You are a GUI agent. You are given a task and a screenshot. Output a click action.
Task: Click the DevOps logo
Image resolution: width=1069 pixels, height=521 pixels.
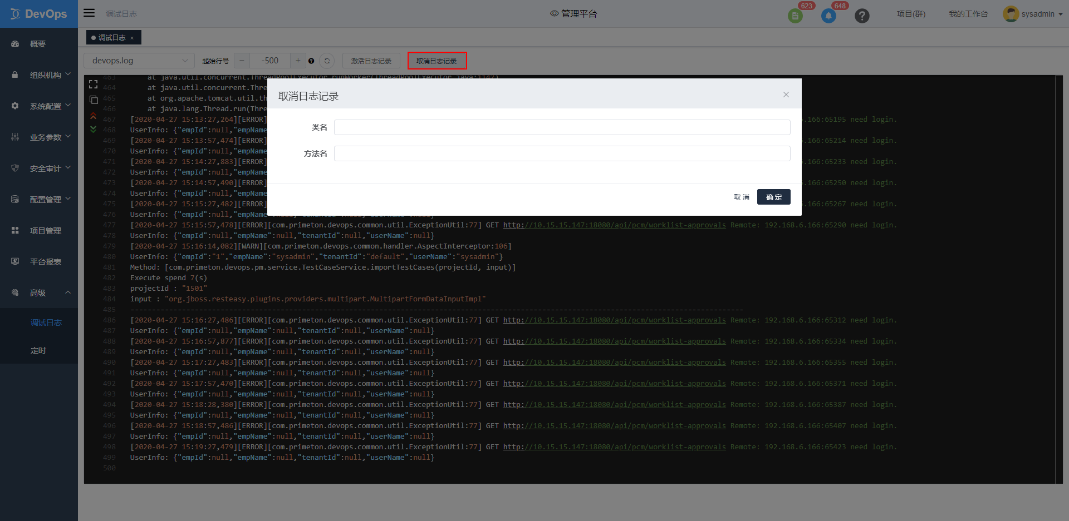click(x=39, y=14)
